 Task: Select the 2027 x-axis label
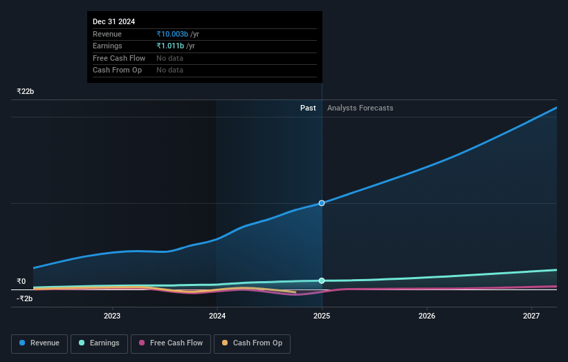[x=531, y=316]
